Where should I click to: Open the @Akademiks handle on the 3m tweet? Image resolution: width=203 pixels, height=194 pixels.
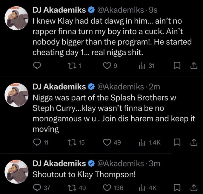pos(120,163)
